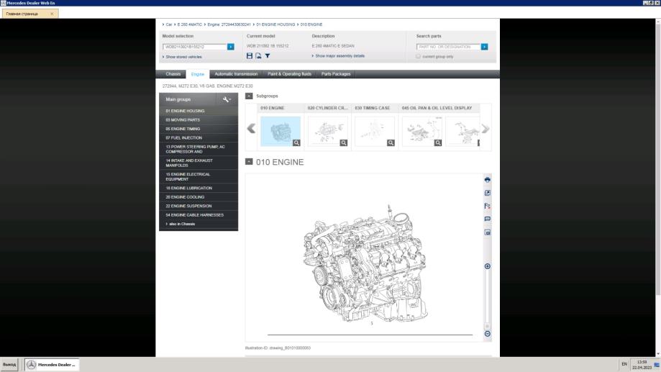Screen dimensions: 661x372
Task: Open the illustration in a separate window icon
Action: (x=488, y=193)
